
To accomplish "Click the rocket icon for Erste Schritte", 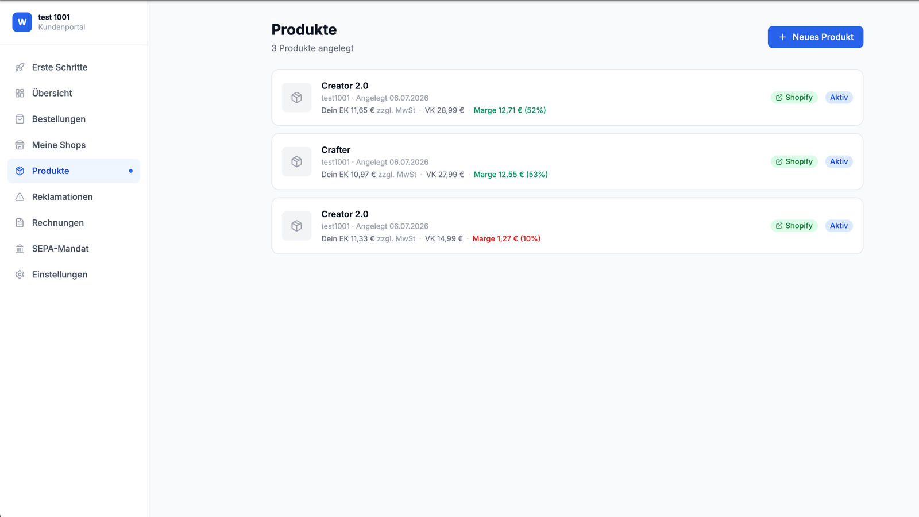I will click(x=20, y=67).
